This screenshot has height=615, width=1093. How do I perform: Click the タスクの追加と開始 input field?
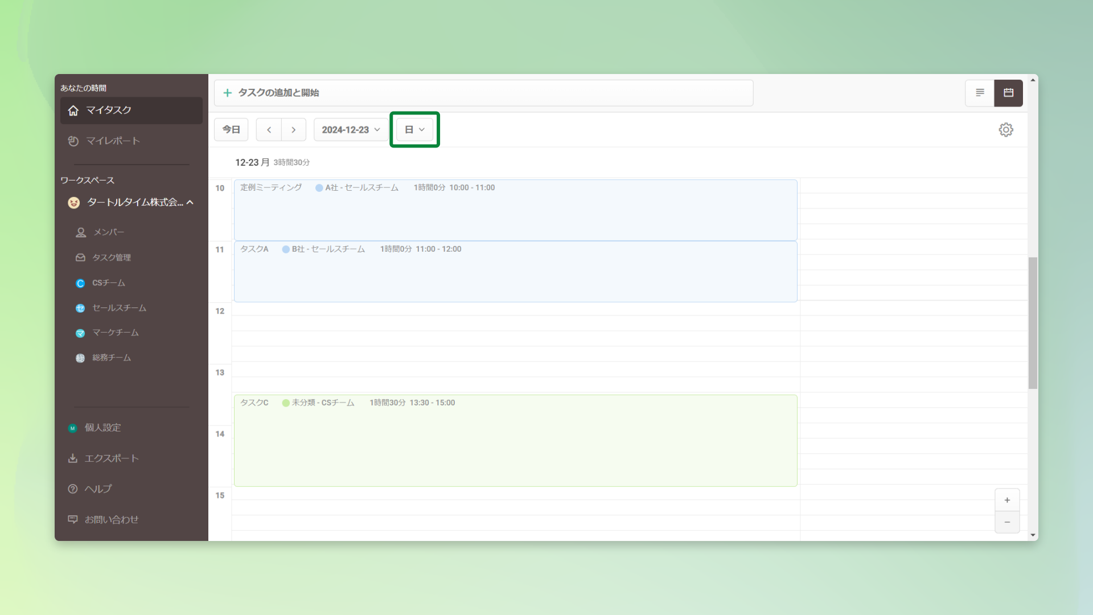(484, 93)
